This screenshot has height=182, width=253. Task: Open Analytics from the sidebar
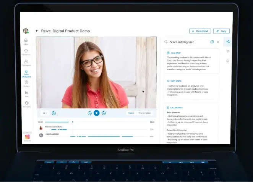[x=26, y=104]
